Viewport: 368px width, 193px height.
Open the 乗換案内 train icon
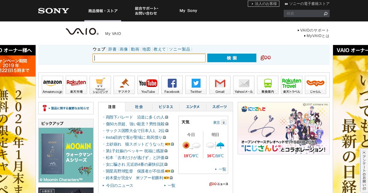(x=268, y=85)
